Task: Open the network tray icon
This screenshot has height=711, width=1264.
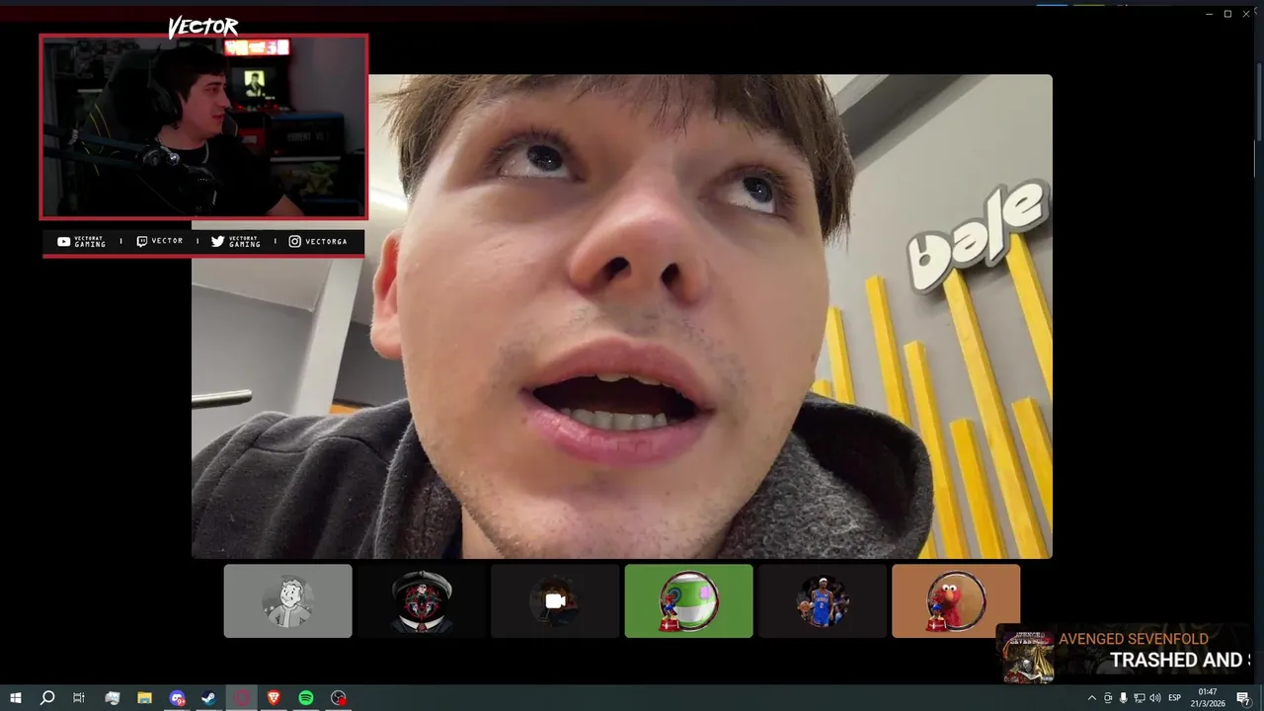Action: coord(1139,698)
